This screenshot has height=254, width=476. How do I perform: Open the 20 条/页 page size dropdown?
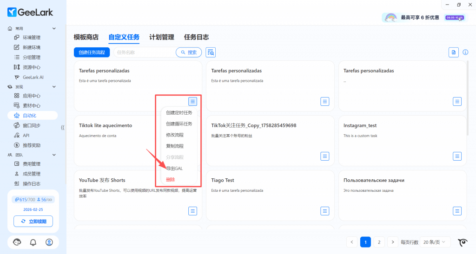[x=435, y=242]
